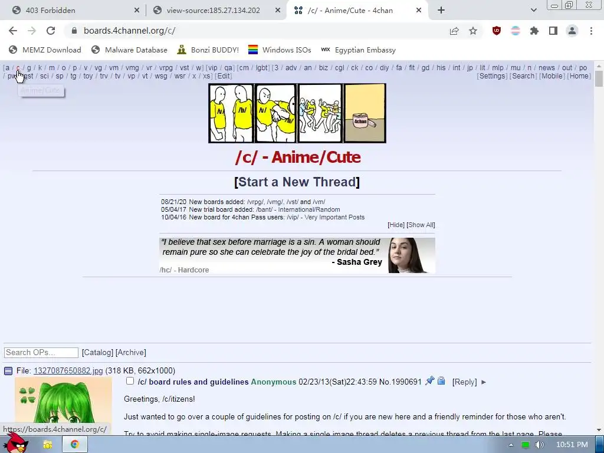Open the /vrpg/ announcement link
The height and width of the screenshot is (453, 604).
coord(255,202)
